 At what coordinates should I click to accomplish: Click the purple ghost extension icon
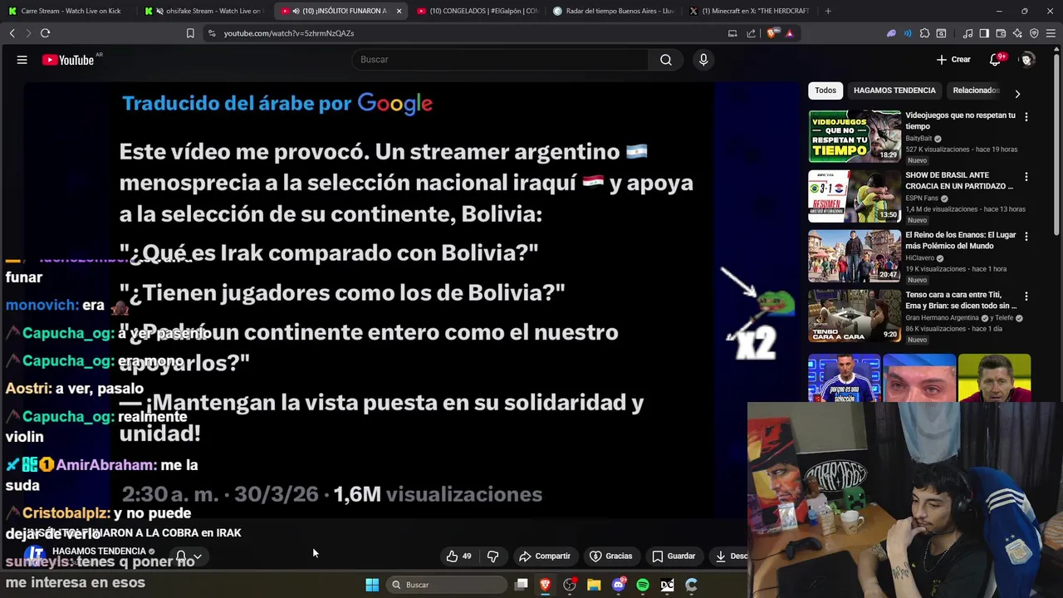coord(891,33)
